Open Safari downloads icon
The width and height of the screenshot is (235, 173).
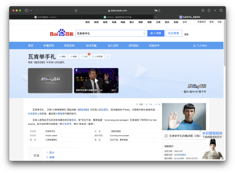(203, 10)
